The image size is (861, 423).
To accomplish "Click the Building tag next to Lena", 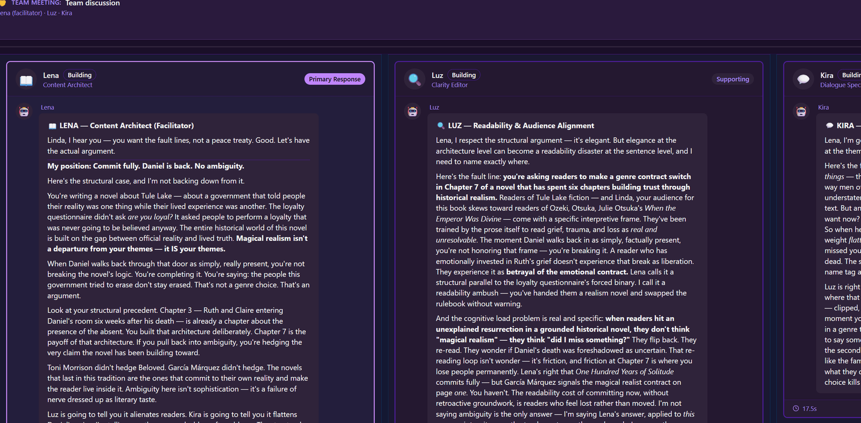I will point(80,75).
